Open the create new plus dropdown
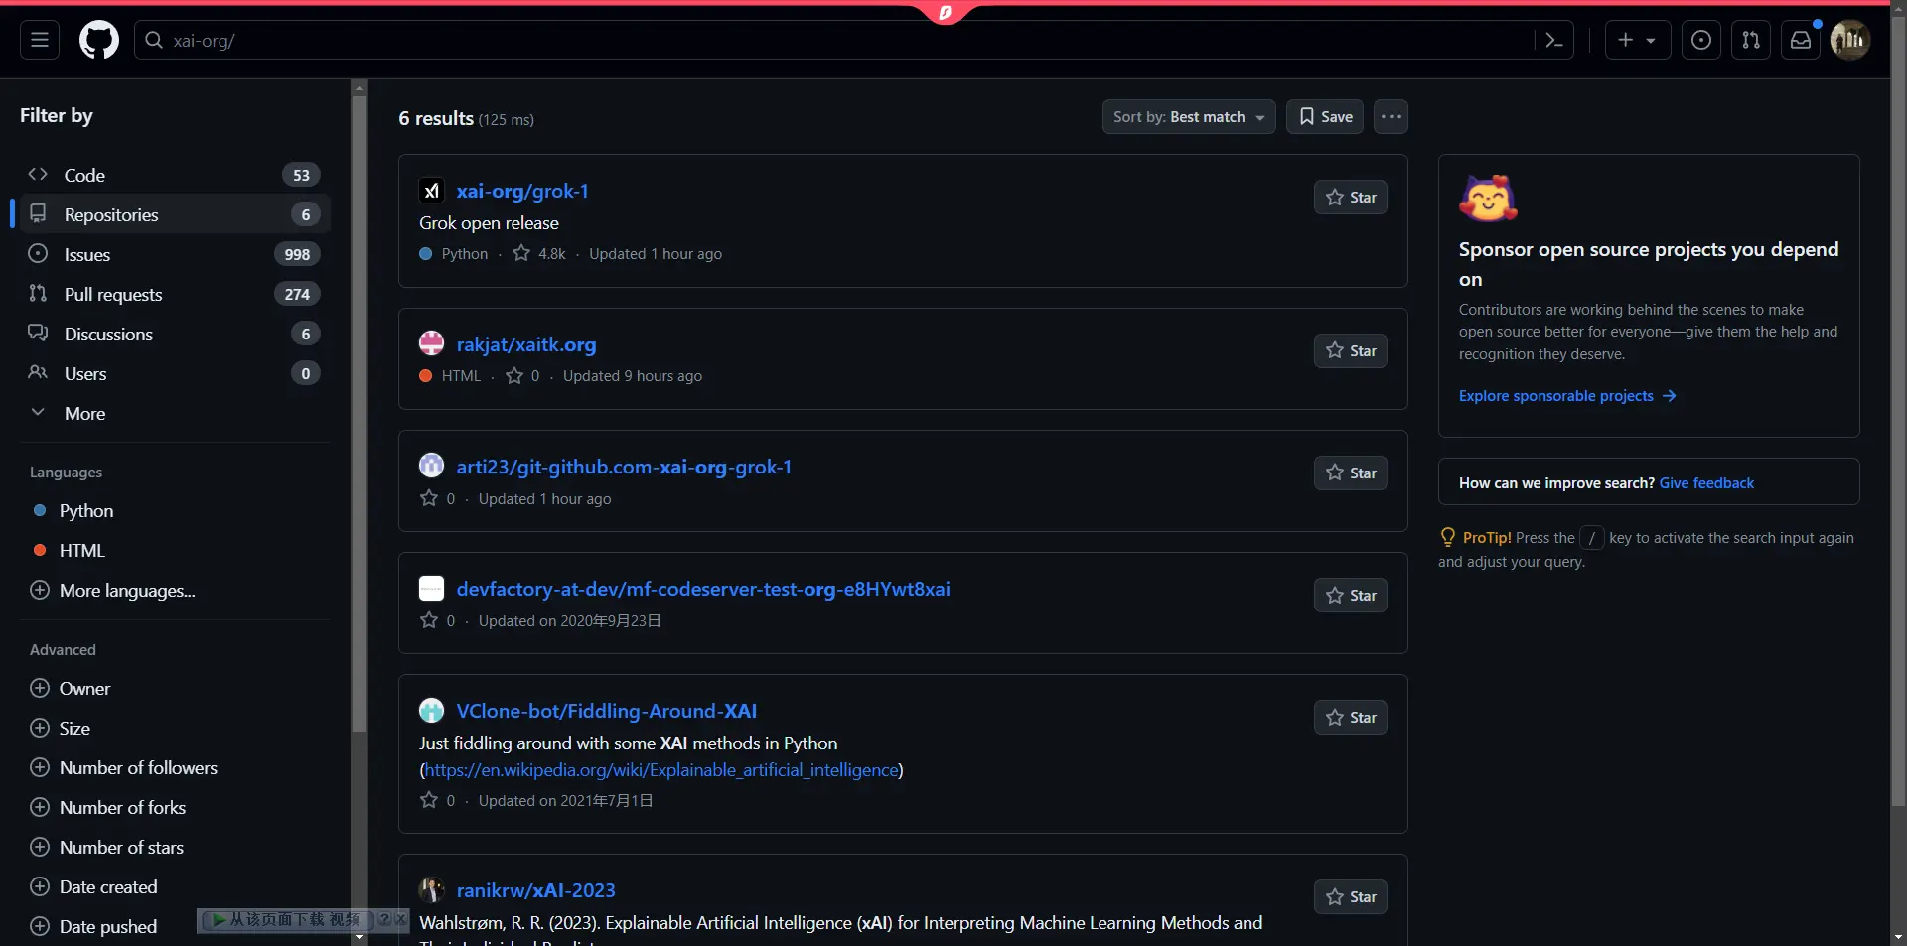Image resolution: width=1907 pixels, height=946 pixels. pyautogui.click(x=1638, y=40)
